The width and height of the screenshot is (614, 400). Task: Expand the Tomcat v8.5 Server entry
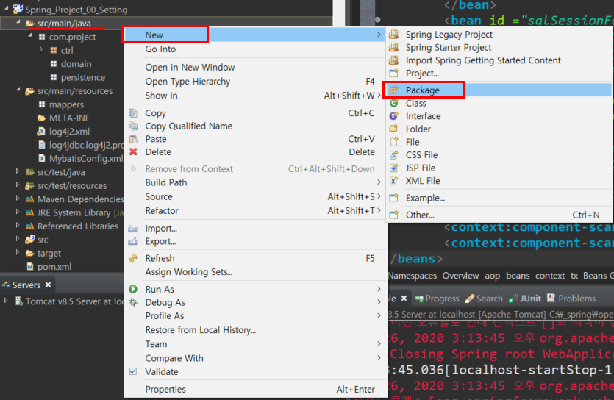tap(6, 301)
